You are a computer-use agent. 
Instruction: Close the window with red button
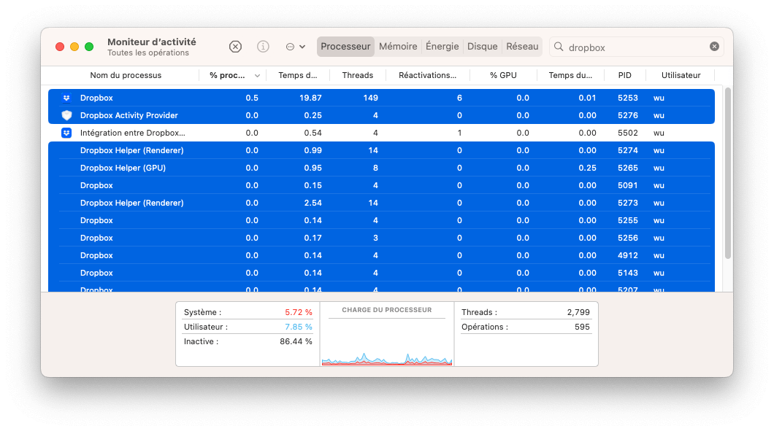(x=60, y=47)
